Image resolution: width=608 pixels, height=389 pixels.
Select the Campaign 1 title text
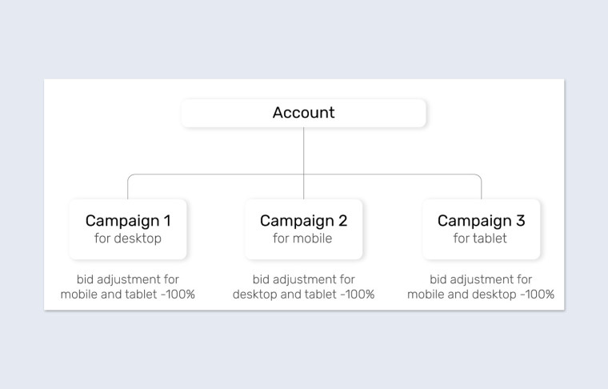[x=128, y=221]
